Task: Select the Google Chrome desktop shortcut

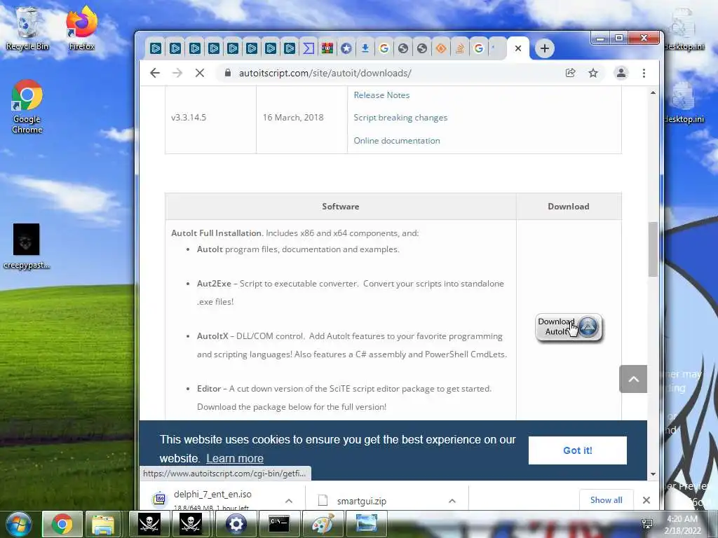Action: (x=27, y=106)
